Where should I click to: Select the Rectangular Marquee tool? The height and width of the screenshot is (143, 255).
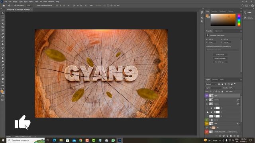point(3,17)
